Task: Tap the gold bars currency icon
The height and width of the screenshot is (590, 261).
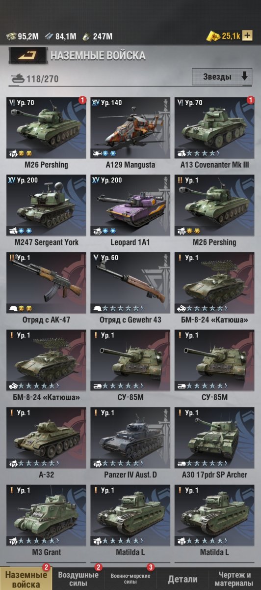Action: click(x=213, y=36)
